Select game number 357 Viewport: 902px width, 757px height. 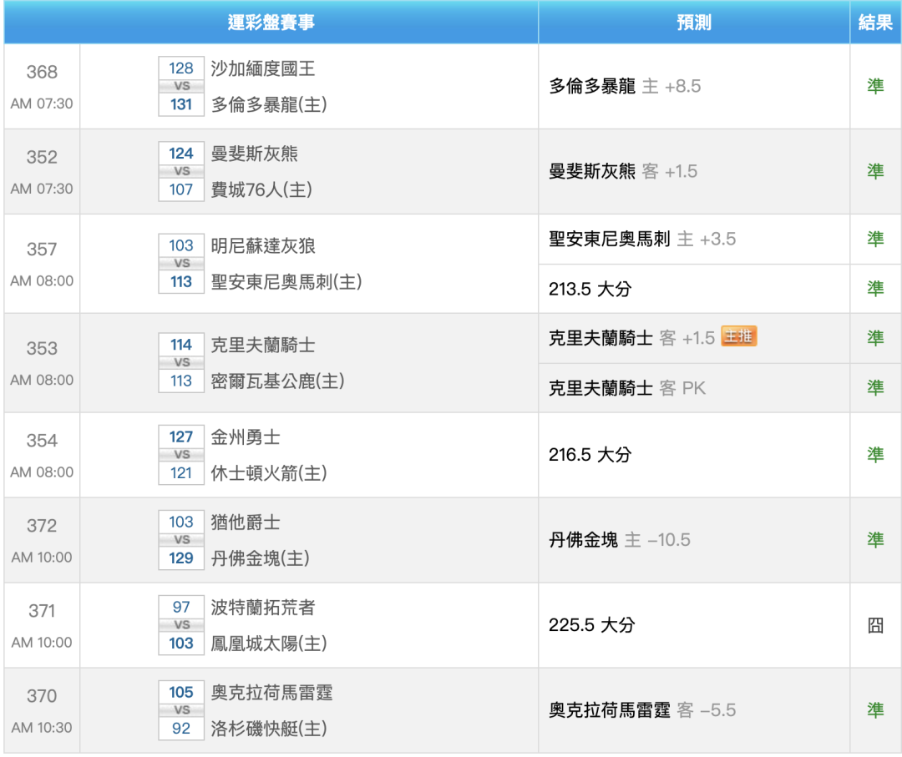point(42,249)
